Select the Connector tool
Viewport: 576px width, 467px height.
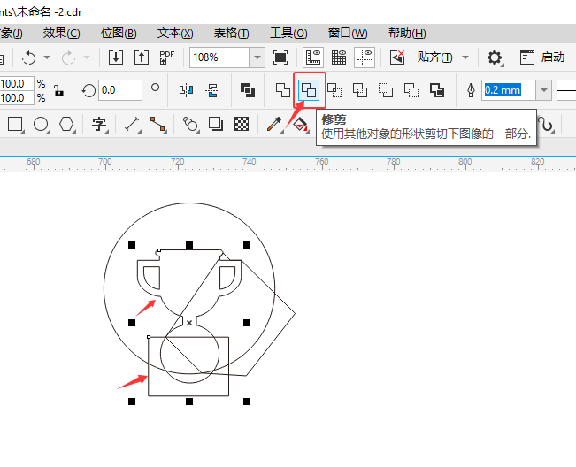(158, 124)
